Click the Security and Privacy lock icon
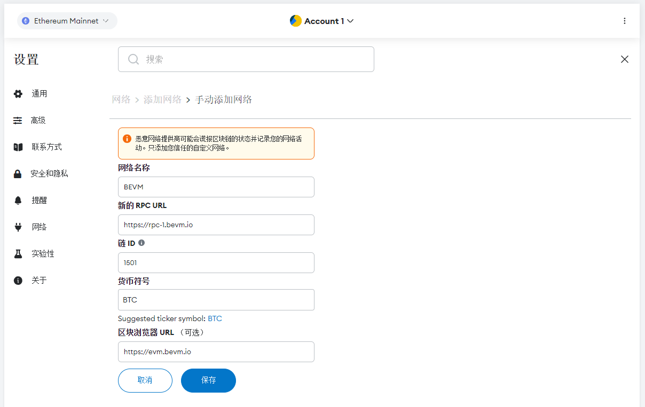 click(18, 174)
